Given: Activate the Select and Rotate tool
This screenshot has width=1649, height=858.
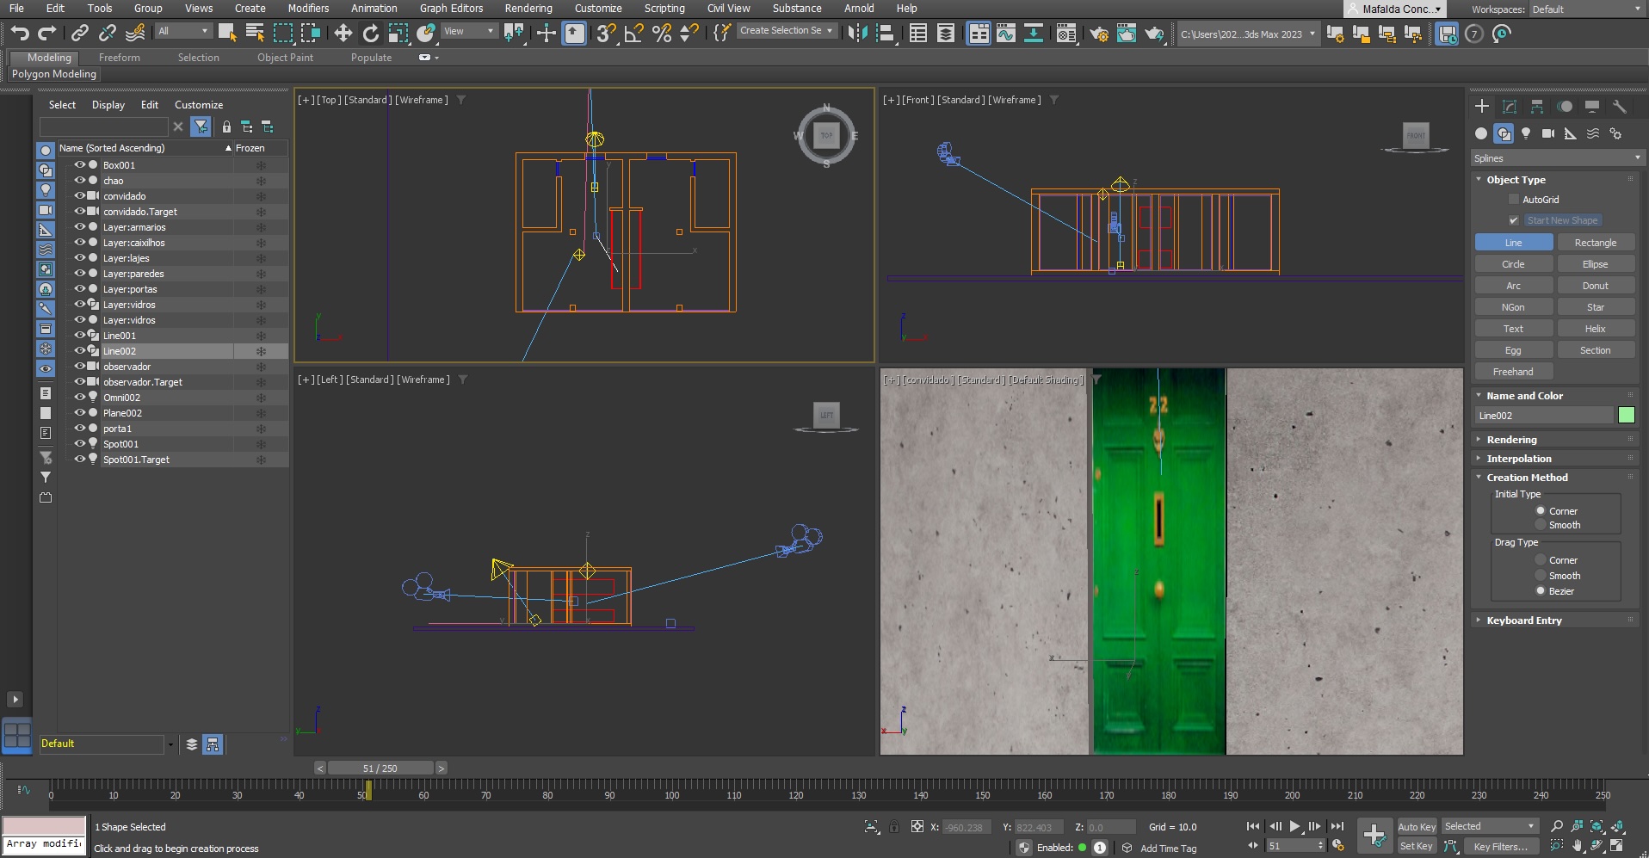Looking at the screenshot, I should (x=370, y=34).
